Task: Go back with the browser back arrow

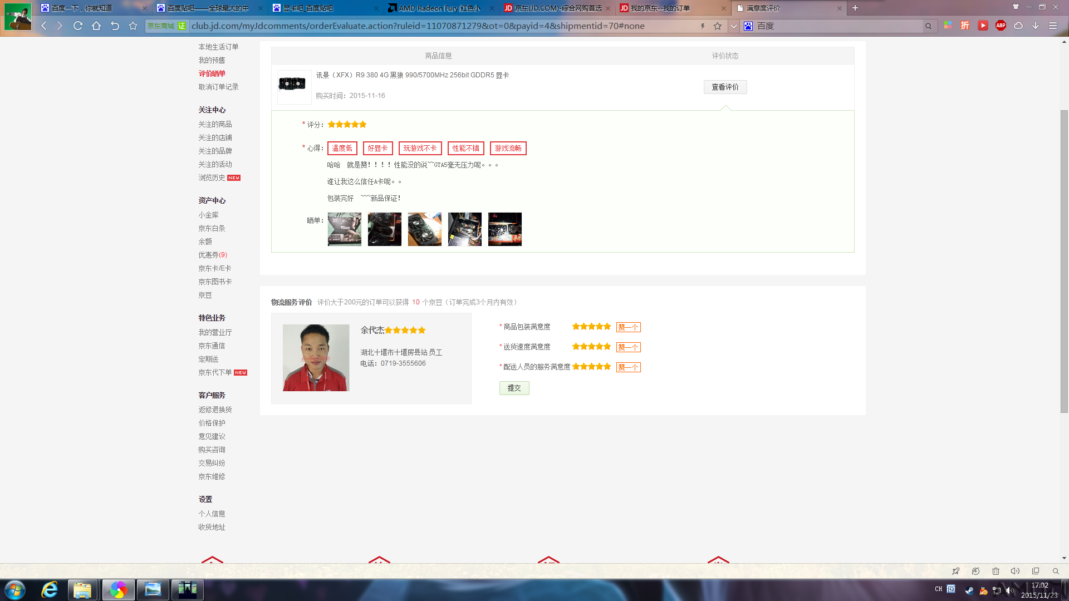Action: pos(44,26)
